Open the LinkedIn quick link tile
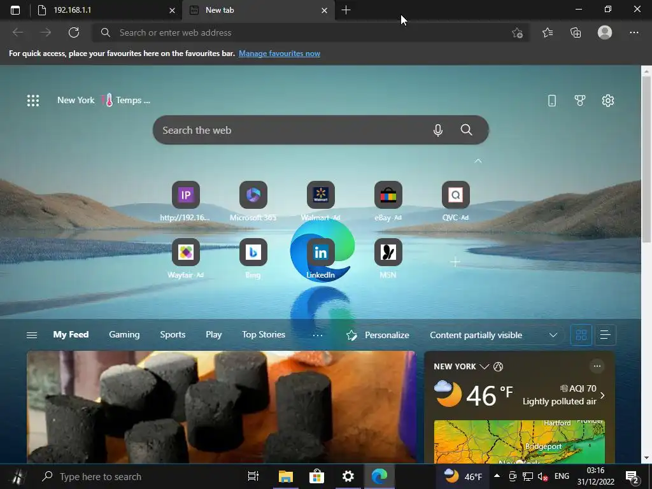Screen dimensions: 652x489 320,259
